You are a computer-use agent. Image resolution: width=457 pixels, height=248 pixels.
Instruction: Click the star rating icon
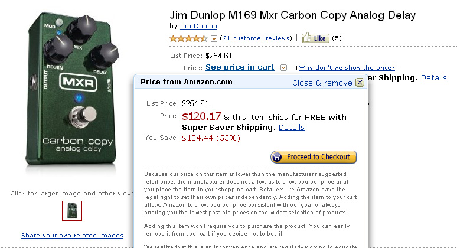click(x=188, y=38)
